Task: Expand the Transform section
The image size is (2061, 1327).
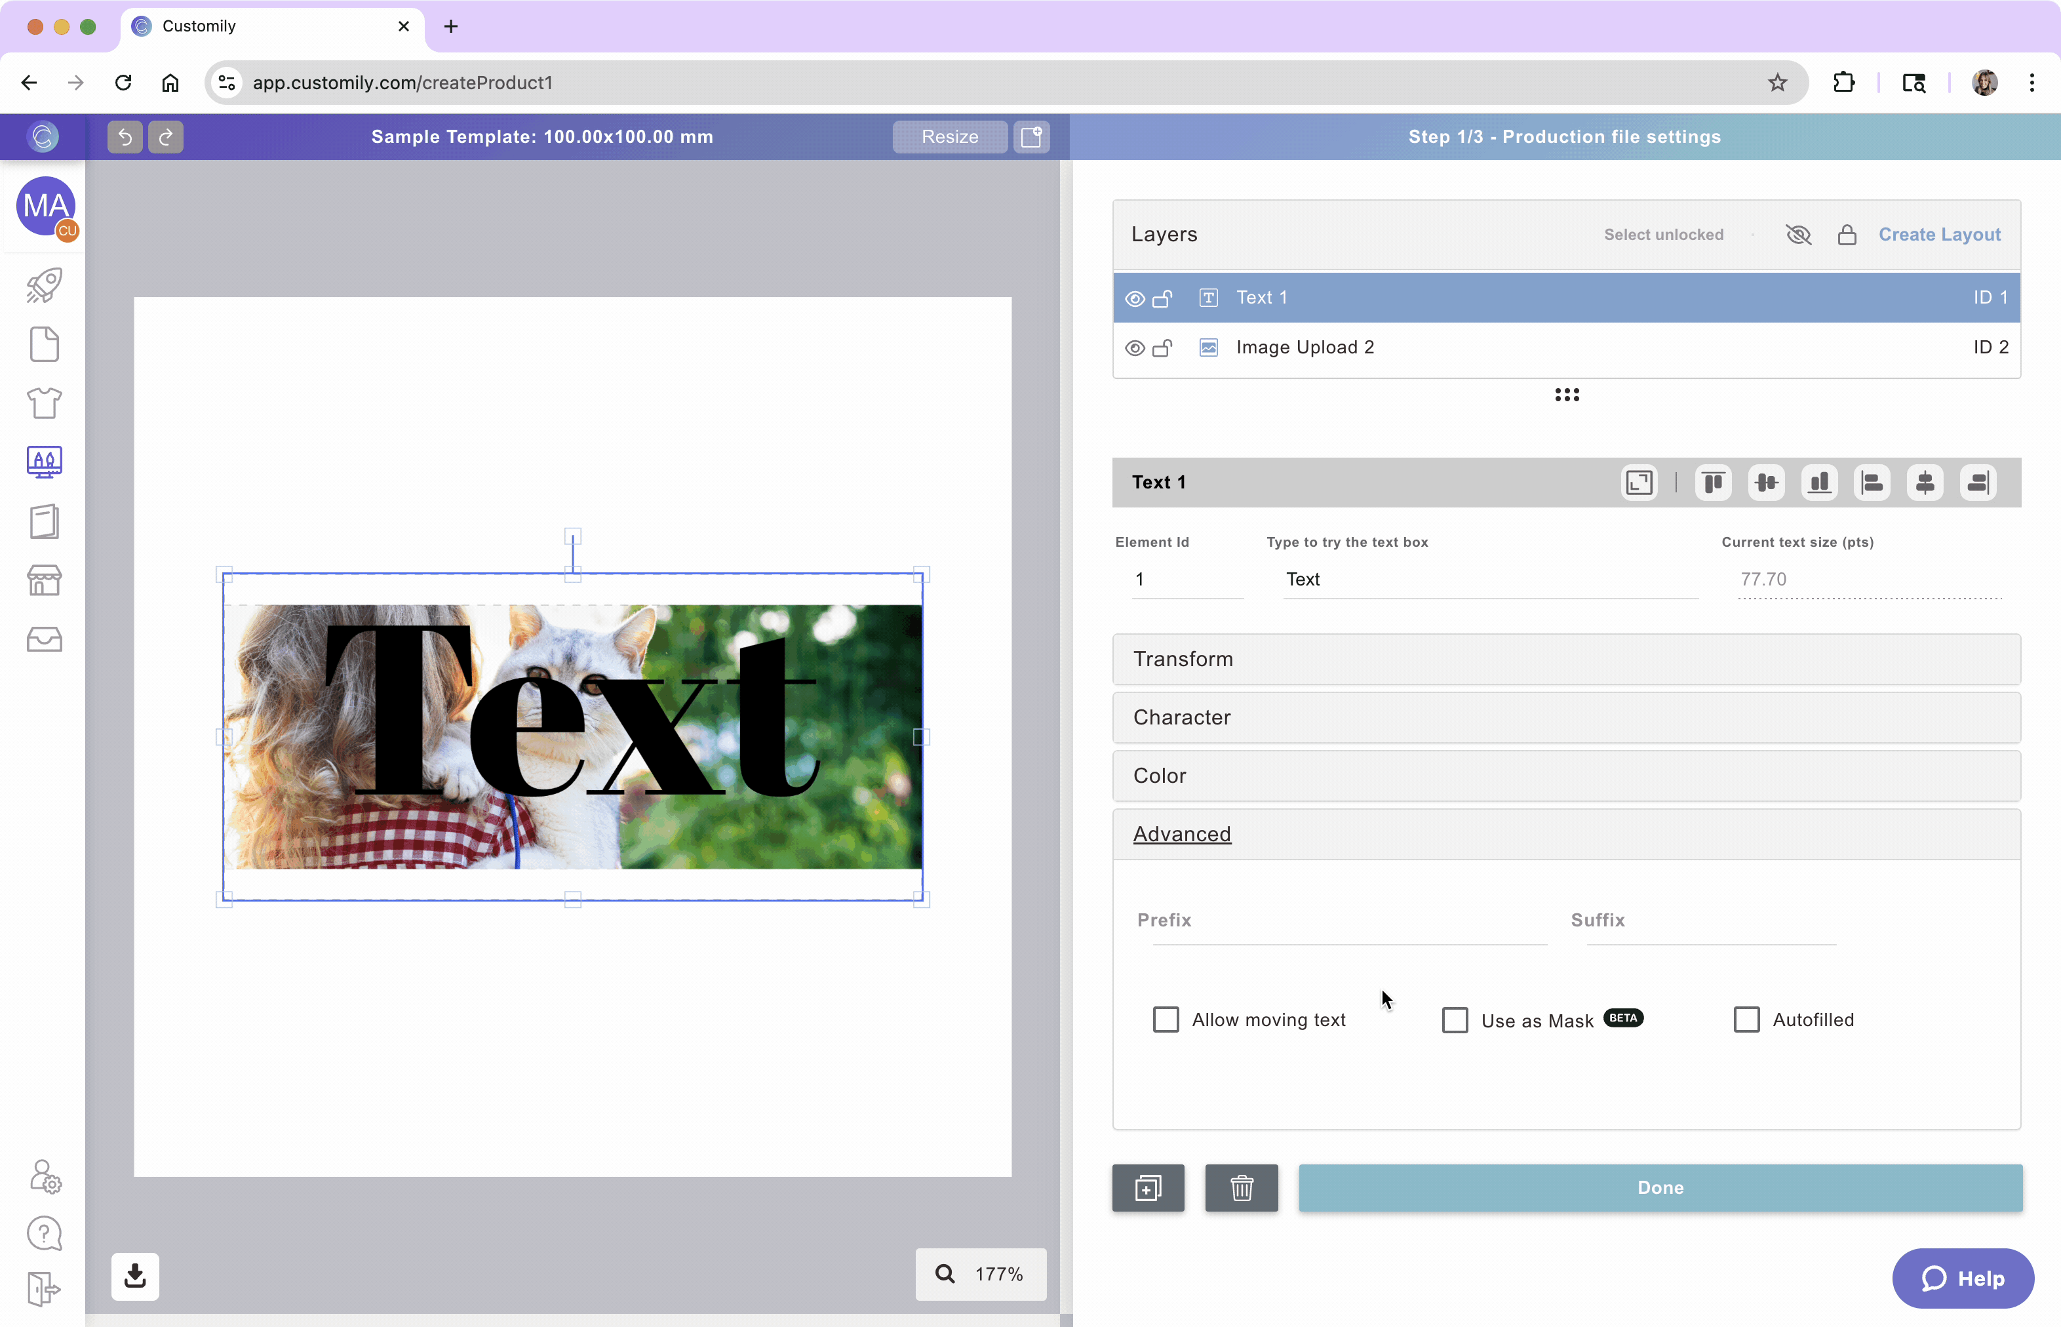Action: tap(1567, 659)
